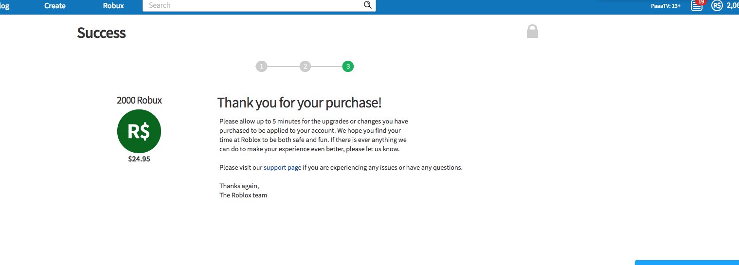Select green step 3 in progress indicator
The height and width of the screenshot is (265, 739).
(x=348, y=67)
